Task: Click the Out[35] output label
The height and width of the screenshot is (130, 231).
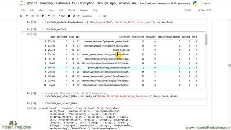Action: [32, 108]
